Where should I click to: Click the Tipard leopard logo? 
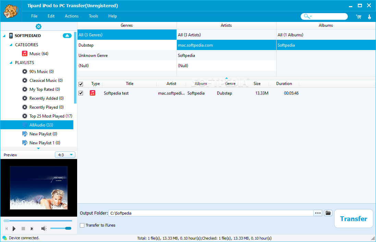tap(11, 11)
